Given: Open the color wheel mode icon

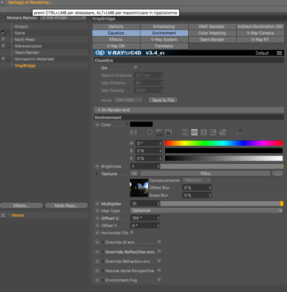Looking at the screenshot, I should pos(150,132).
